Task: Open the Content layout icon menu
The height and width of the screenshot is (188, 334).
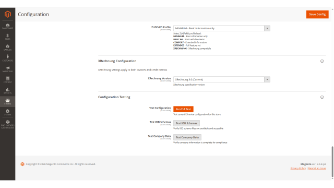Action: tap(8, 80)
